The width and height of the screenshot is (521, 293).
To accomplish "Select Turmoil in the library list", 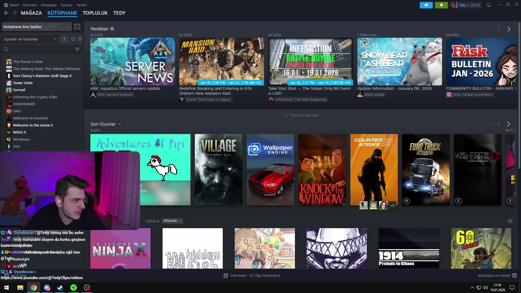I will coord(19,90).
